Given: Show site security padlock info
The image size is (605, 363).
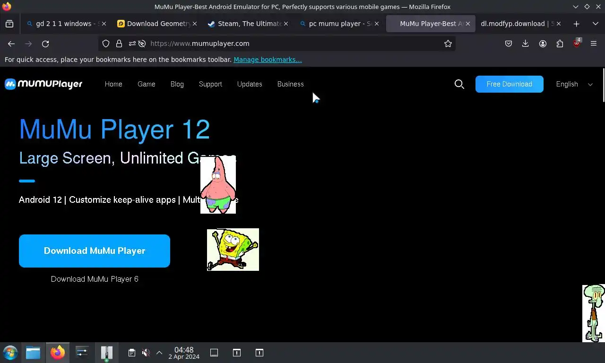Looking at the screenshot, I should [119, 43].
